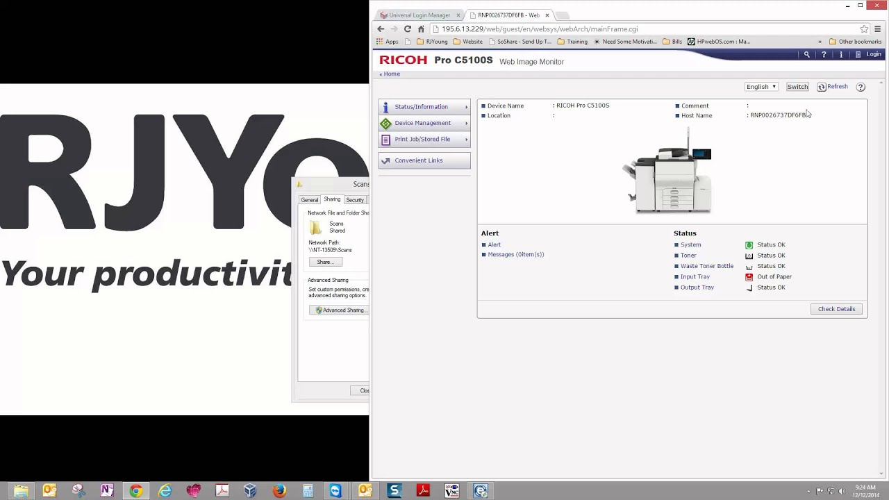Screen dimensions: 889x500
Task: Open the HPwebOS.com bookmark
Action: click(x=718, y=42)
